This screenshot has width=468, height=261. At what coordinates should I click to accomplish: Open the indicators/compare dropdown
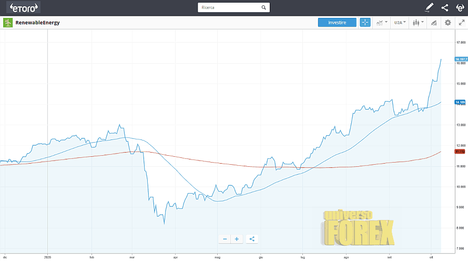click(381, 23)
